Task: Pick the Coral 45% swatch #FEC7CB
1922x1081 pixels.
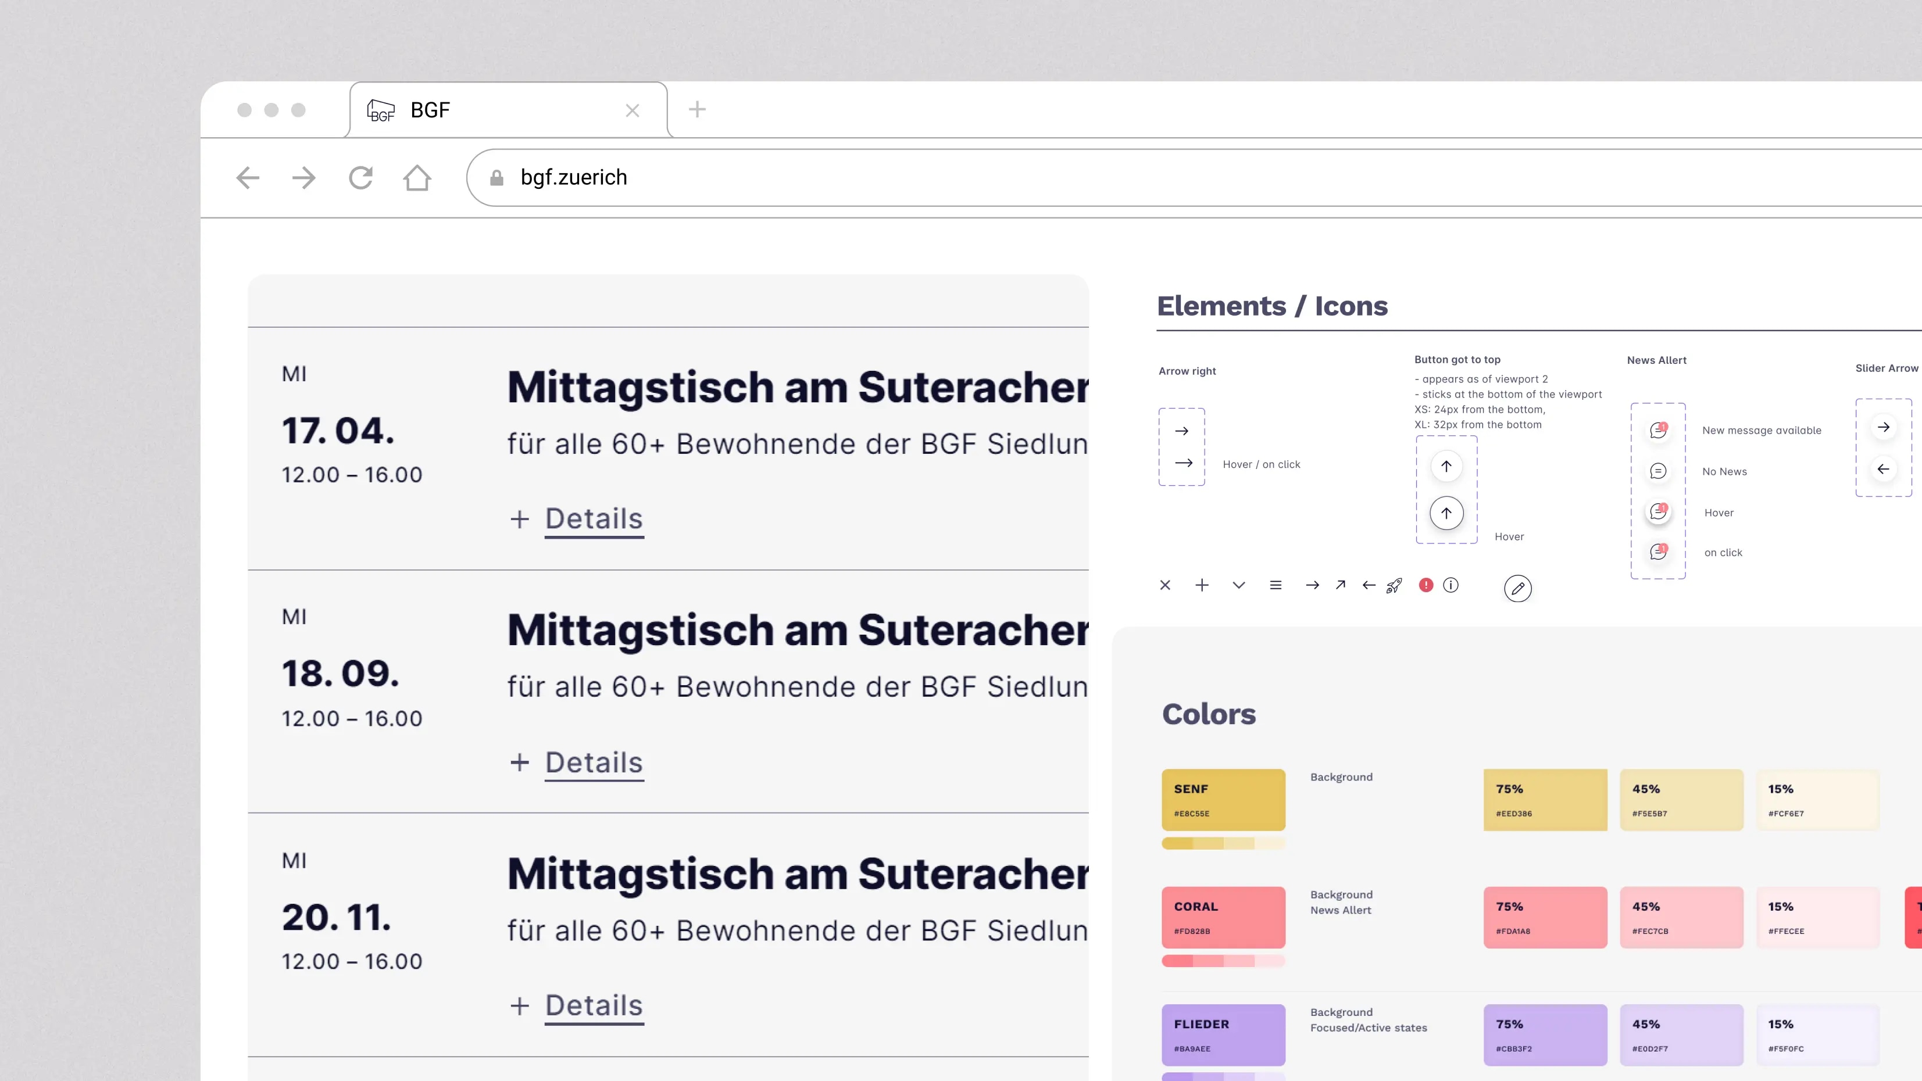Action: [x=1682, y=918]
